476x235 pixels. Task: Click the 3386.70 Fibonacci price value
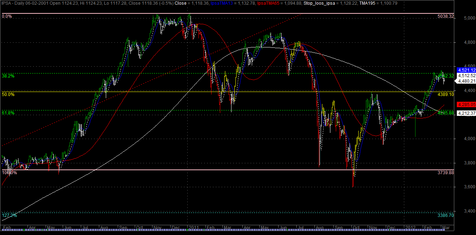pos(446,215)
